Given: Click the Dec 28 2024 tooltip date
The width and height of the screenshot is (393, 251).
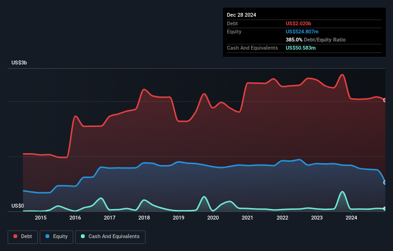Looking at the screenshot, I should coord(241,15).
